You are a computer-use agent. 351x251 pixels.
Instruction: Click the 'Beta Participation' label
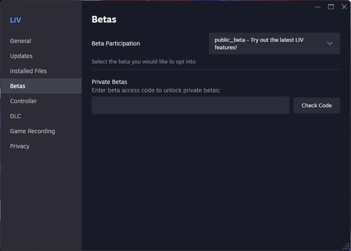click(116, 43)
